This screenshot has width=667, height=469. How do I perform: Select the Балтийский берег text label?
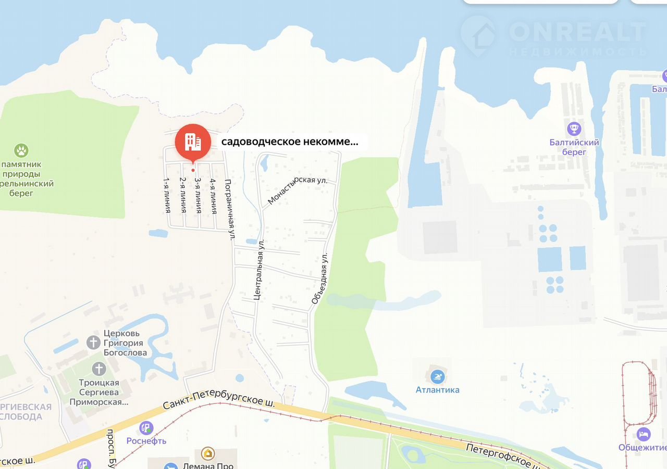click(574, 147)
